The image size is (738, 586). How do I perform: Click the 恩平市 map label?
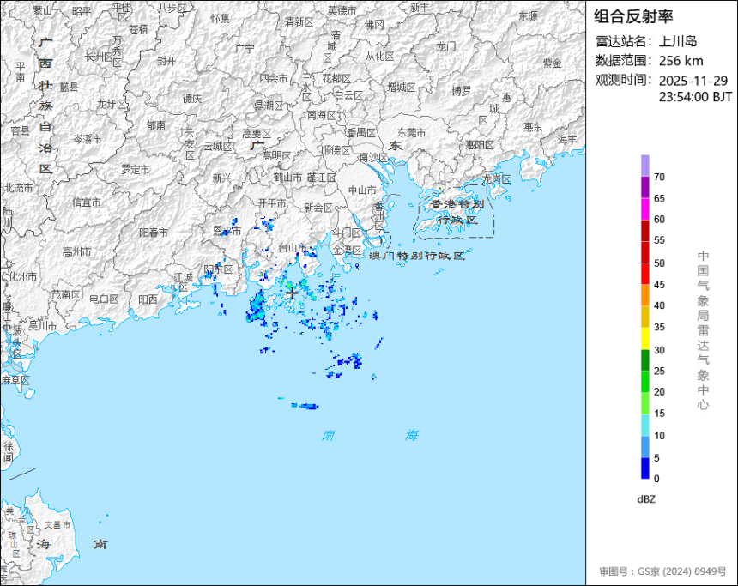click(x=227, y=231)
